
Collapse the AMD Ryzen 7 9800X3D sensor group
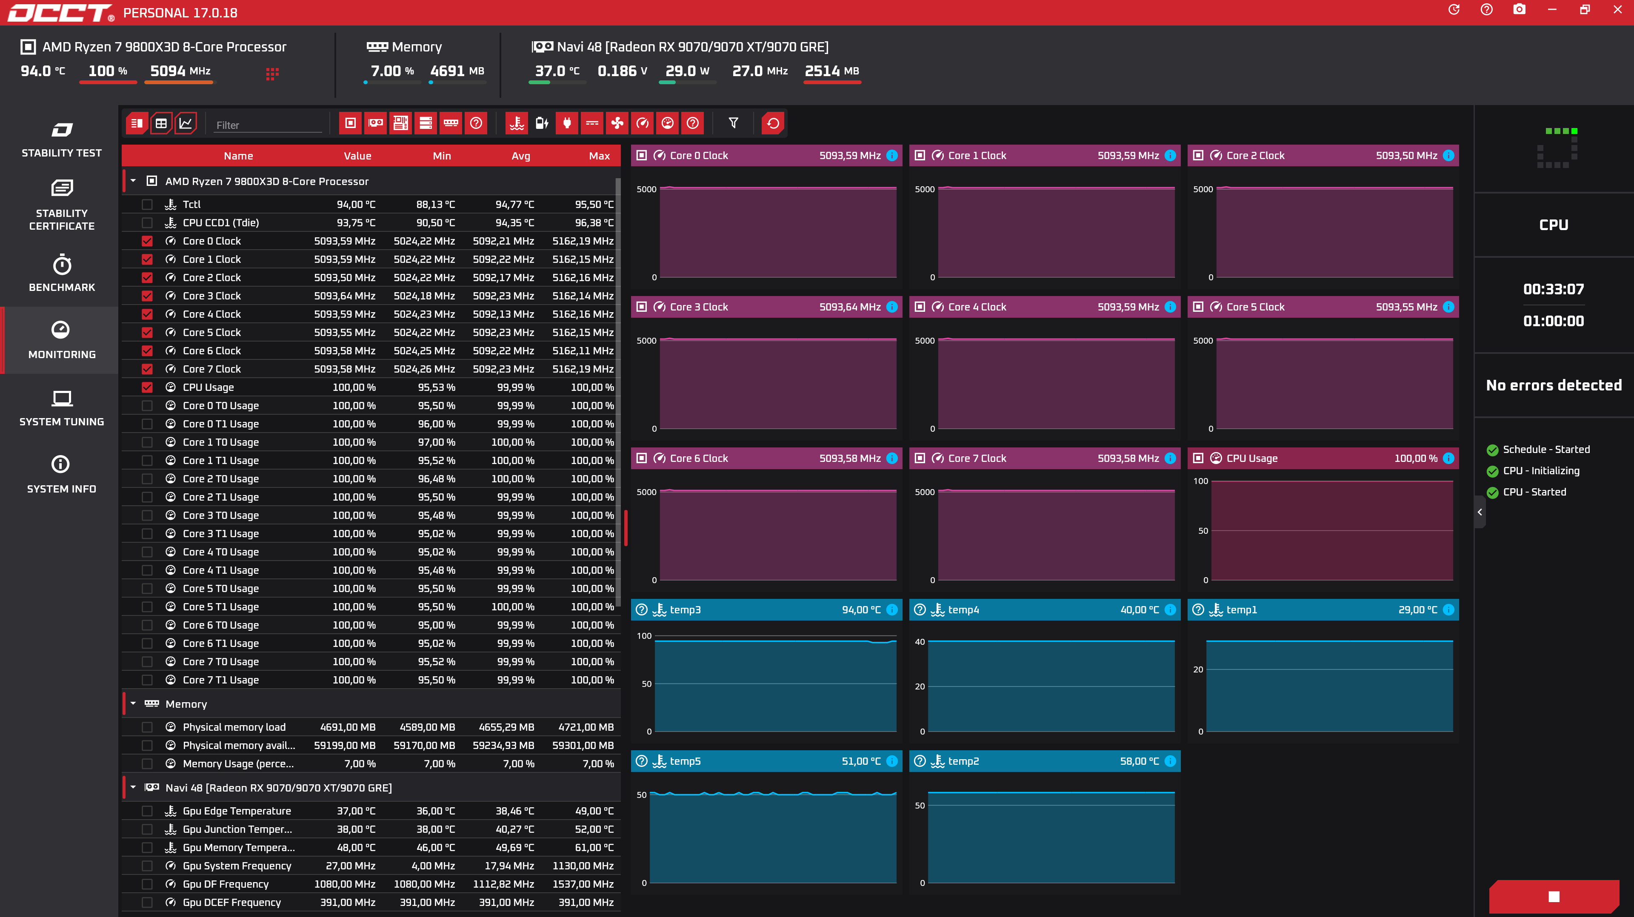click(x=133, y=181)
